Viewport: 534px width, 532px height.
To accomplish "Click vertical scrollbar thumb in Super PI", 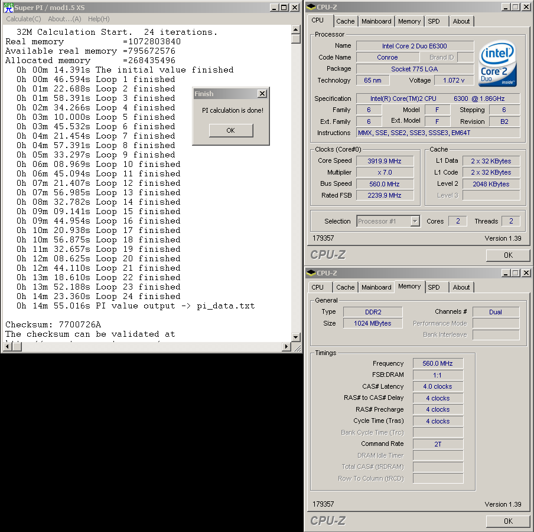I will point(295,39).
